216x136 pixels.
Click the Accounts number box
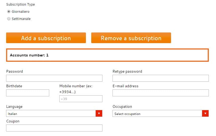[107, 55]
